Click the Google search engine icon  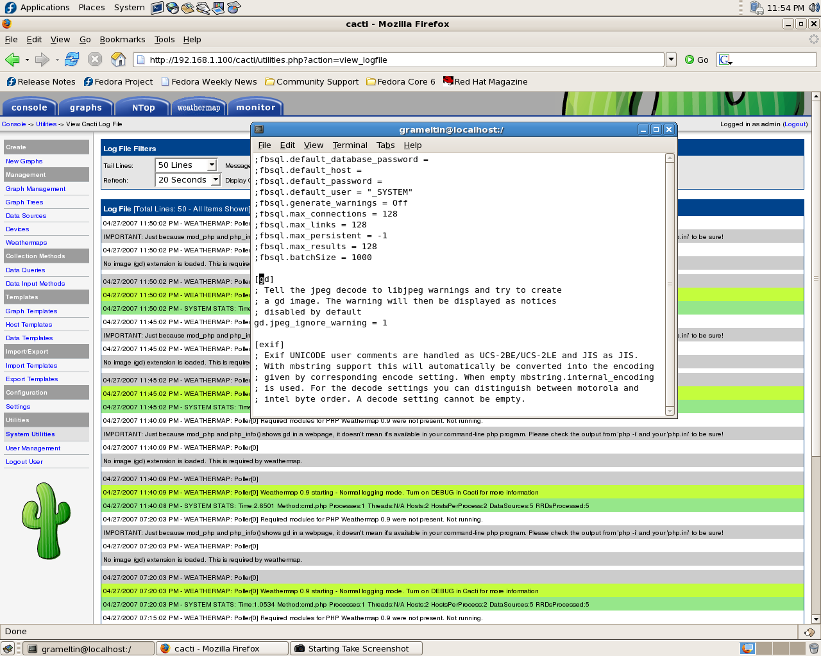click(725, 60)
